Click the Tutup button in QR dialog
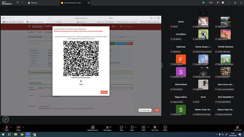The width and height of the screenshot is (244, 137). coord(104,92)
